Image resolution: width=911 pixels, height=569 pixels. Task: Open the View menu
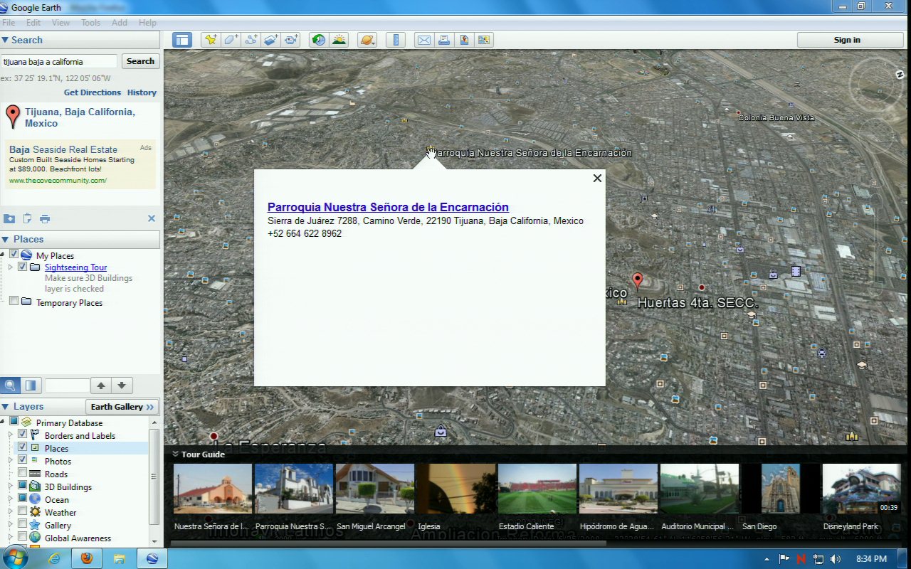(60, 23)
